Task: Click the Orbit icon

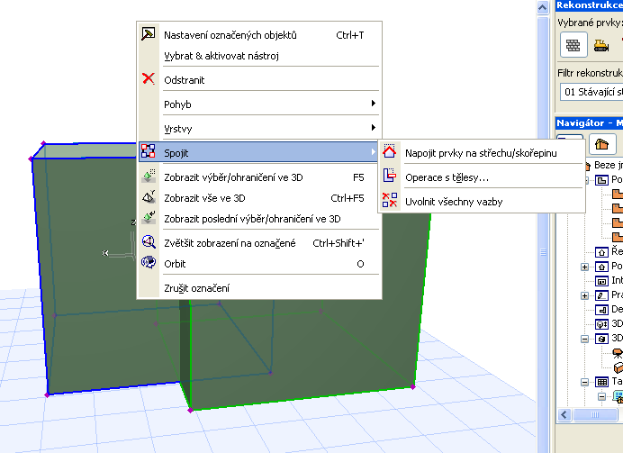Action: (149, 262)
